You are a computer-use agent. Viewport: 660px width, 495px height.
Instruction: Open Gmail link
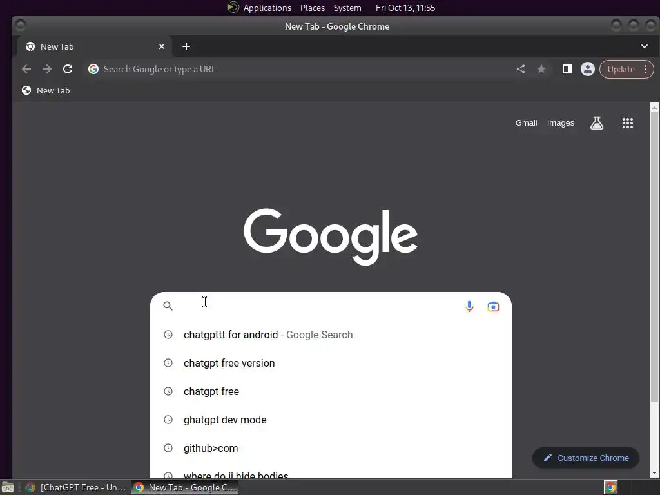(526, 123)
